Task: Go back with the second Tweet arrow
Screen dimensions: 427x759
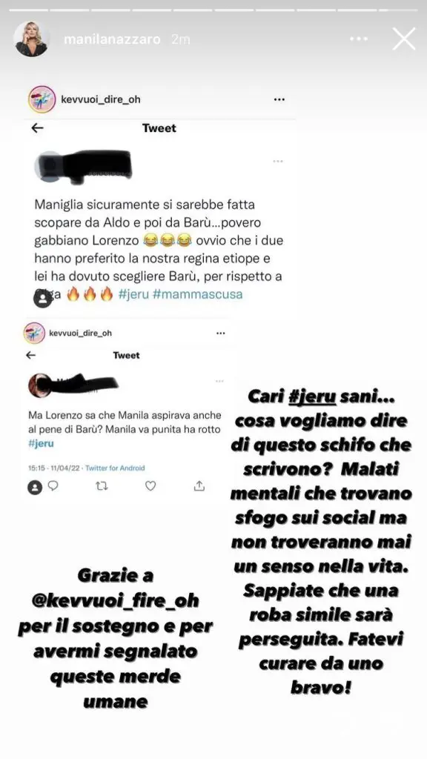Action: (30, 355)
